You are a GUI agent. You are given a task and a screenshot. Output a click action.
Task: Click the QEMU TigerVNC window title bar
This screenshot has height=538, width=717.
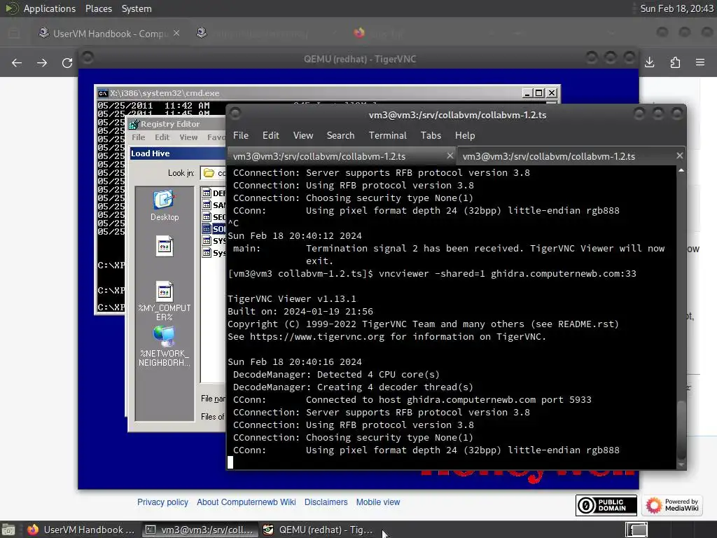point(359,59)
